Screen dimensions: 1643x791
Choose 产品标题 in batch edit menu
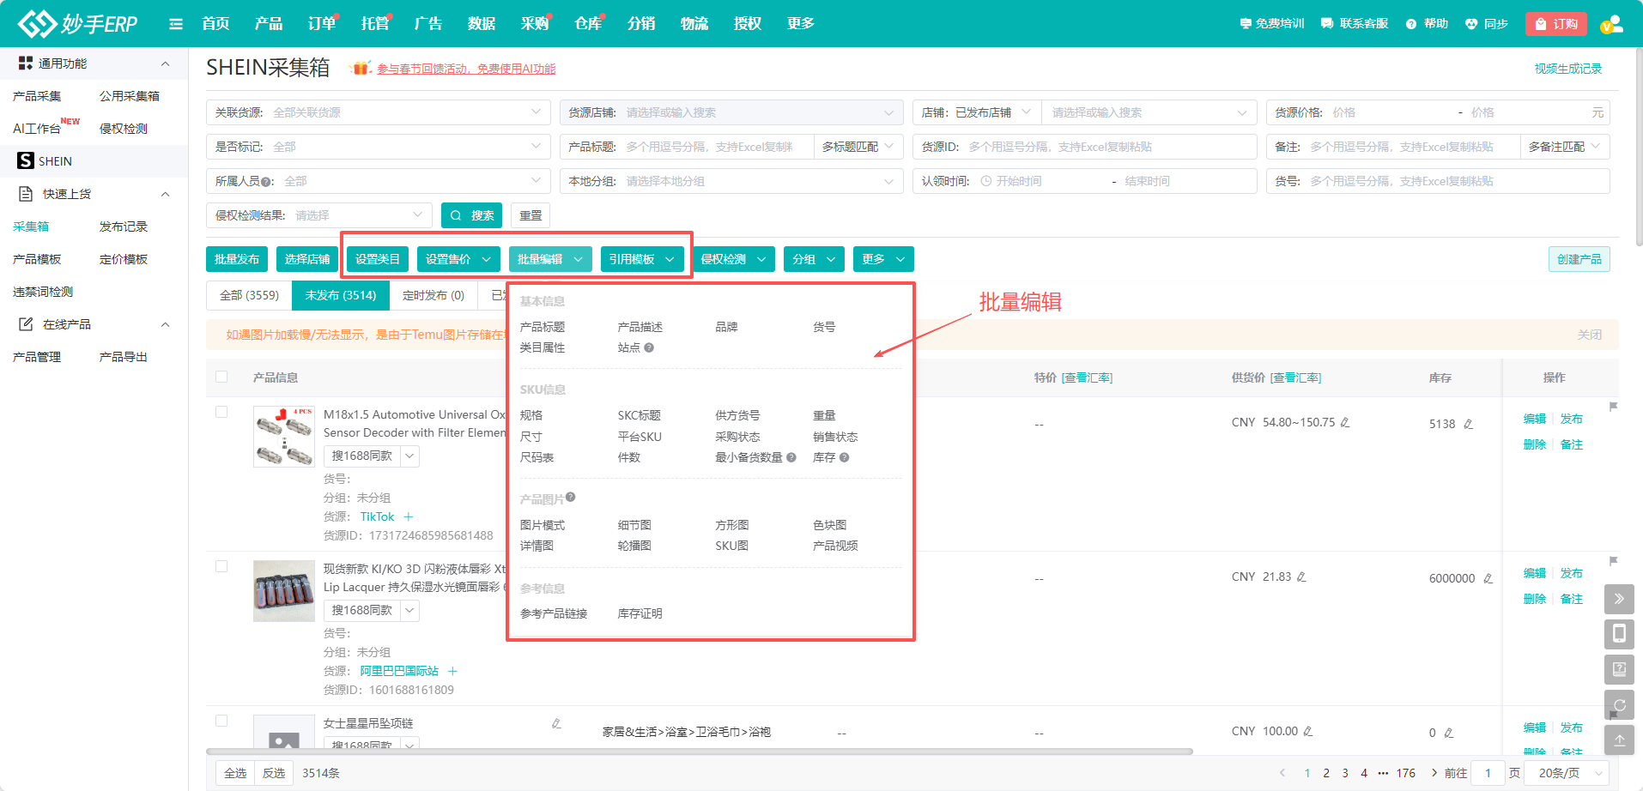click(x=543, y=327)
